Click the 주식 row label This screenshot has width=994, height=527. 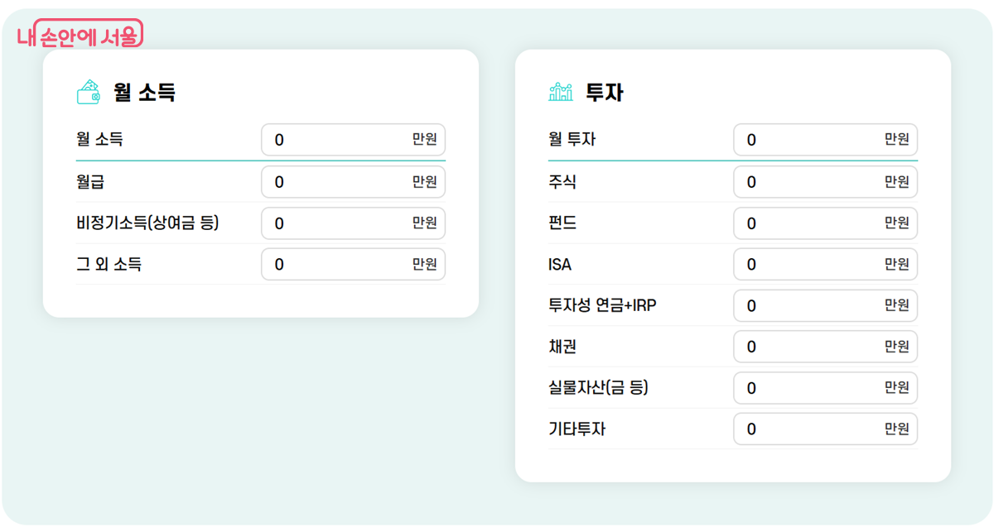pyautogui.click(x=562, y=182)
